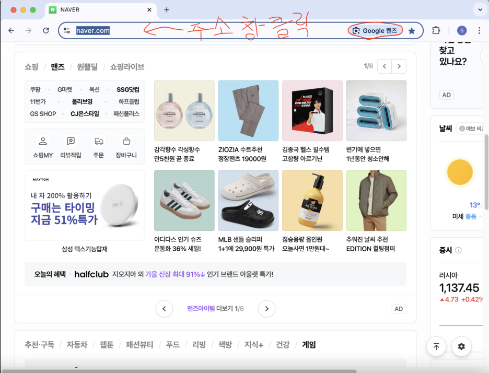Switch to the 푸드 tab
489x373 pixels.
pyautogui.click(x=173, y=345)
